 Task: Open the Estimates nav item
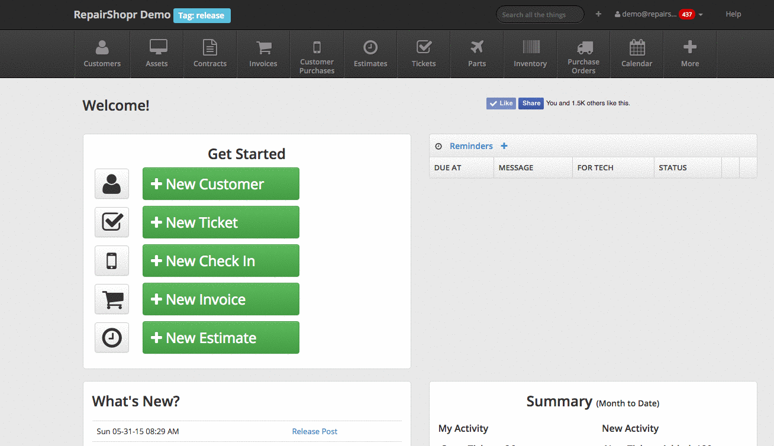pyautogui.click(x=370, y=54)
